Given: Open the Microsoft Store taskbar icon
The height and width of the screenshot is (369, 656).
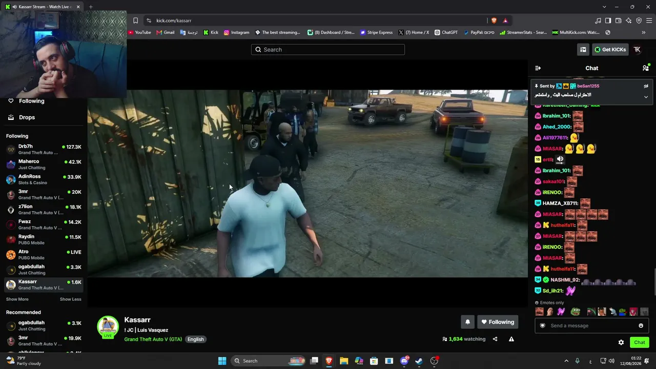Looking at the screenshot, I should click(374, 361).
